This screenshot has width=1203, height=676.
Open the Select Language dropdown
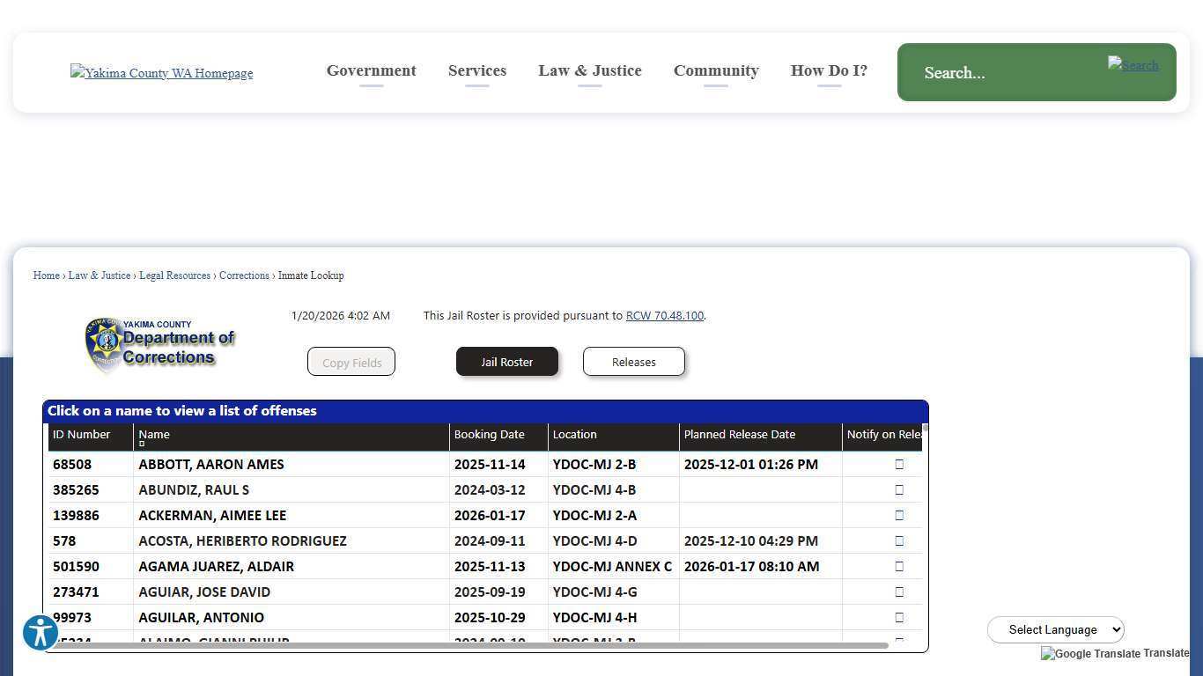click(x=1055, y=629)
